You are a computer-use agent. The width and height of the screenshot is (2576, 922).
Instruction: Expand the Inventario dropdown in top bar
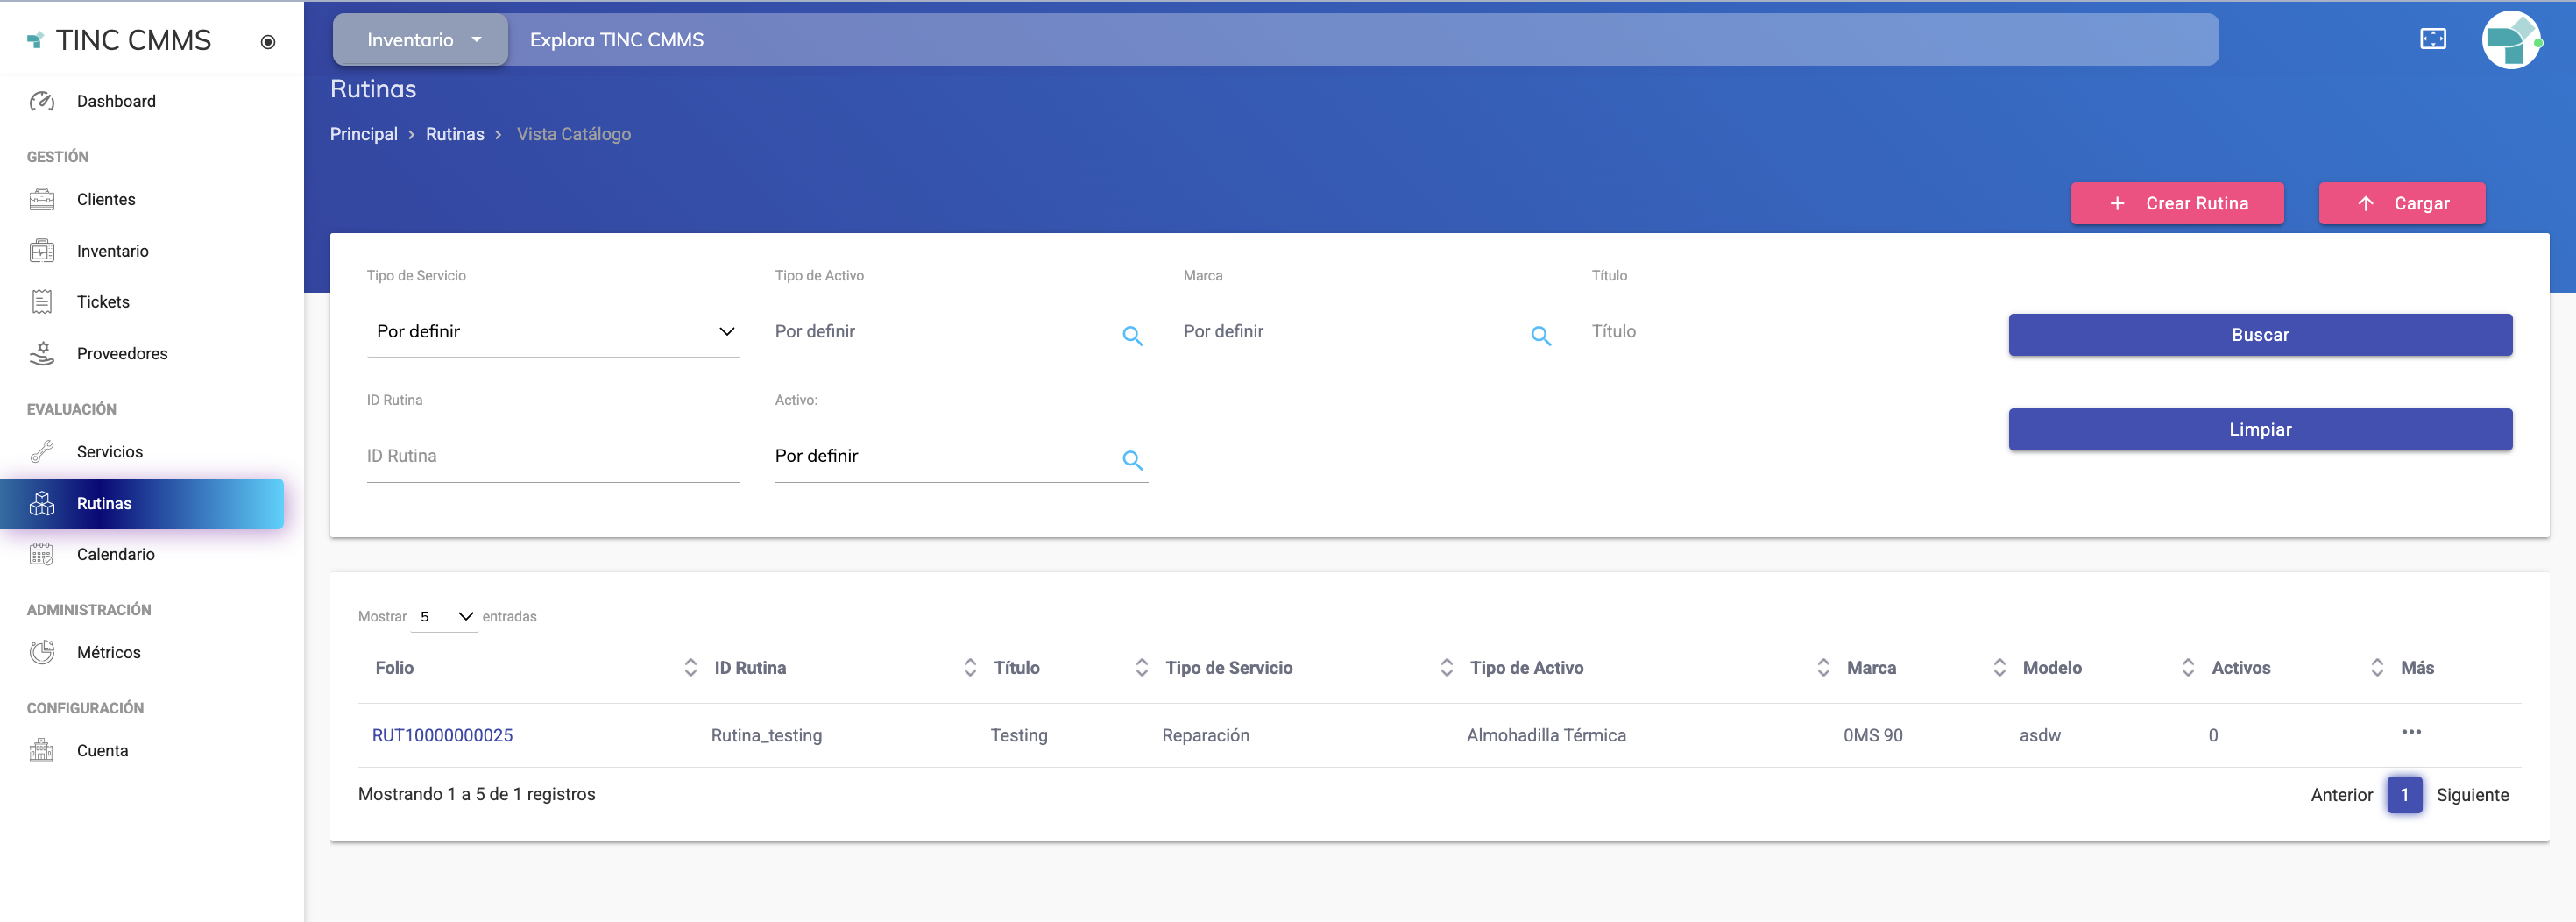pyautogui.click(x=421, y=40)
